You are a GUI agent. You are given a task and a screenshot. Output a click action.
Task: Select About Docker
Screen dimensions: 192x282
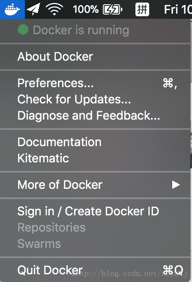(95, 57)
